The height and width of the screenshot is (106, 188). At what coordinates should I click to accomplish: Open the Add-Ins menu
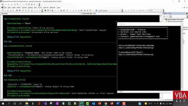click(x=46, y=7)
